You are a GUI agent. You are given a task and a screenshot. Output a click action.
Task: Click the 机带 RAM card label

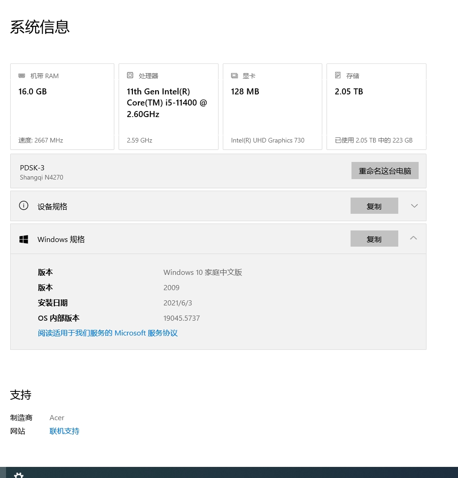44,76
